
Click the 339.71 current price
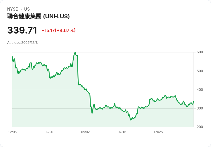click(x=22, y=30)
